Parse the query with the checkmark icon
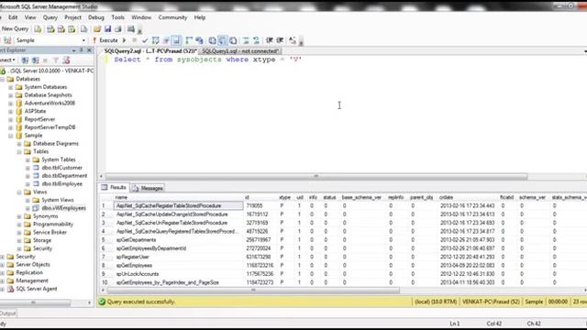This screenshot has width=587, height=330. 145,40
